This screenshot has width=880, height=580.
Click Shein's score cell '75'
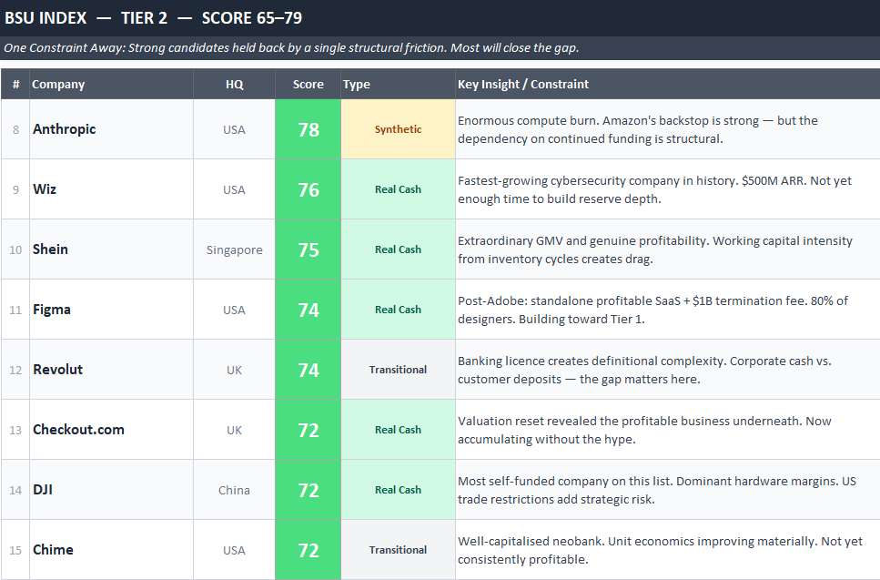309,249
